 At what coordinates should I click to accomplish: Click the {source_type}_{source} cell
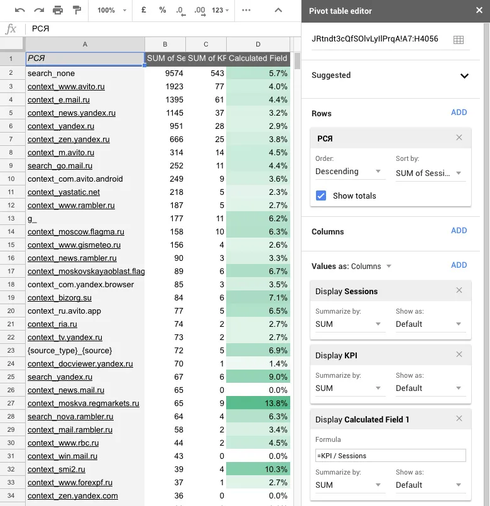click(85, 351)
